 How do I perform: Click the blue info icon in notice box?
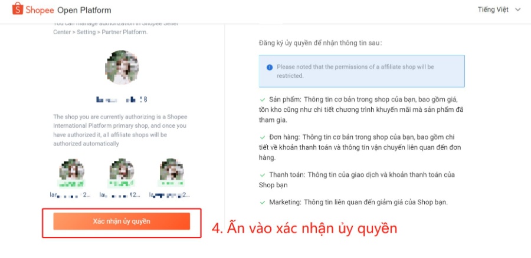pyautogui.click(x=270, y=67)
